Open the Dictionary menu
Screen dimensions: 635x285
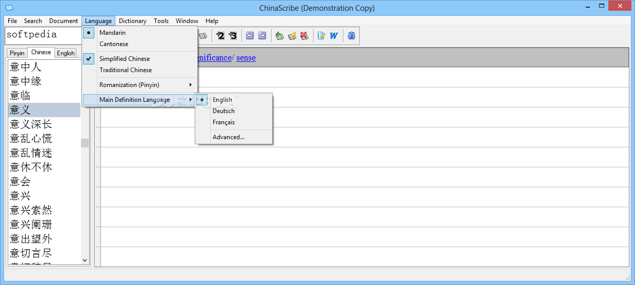click(133, 21)
